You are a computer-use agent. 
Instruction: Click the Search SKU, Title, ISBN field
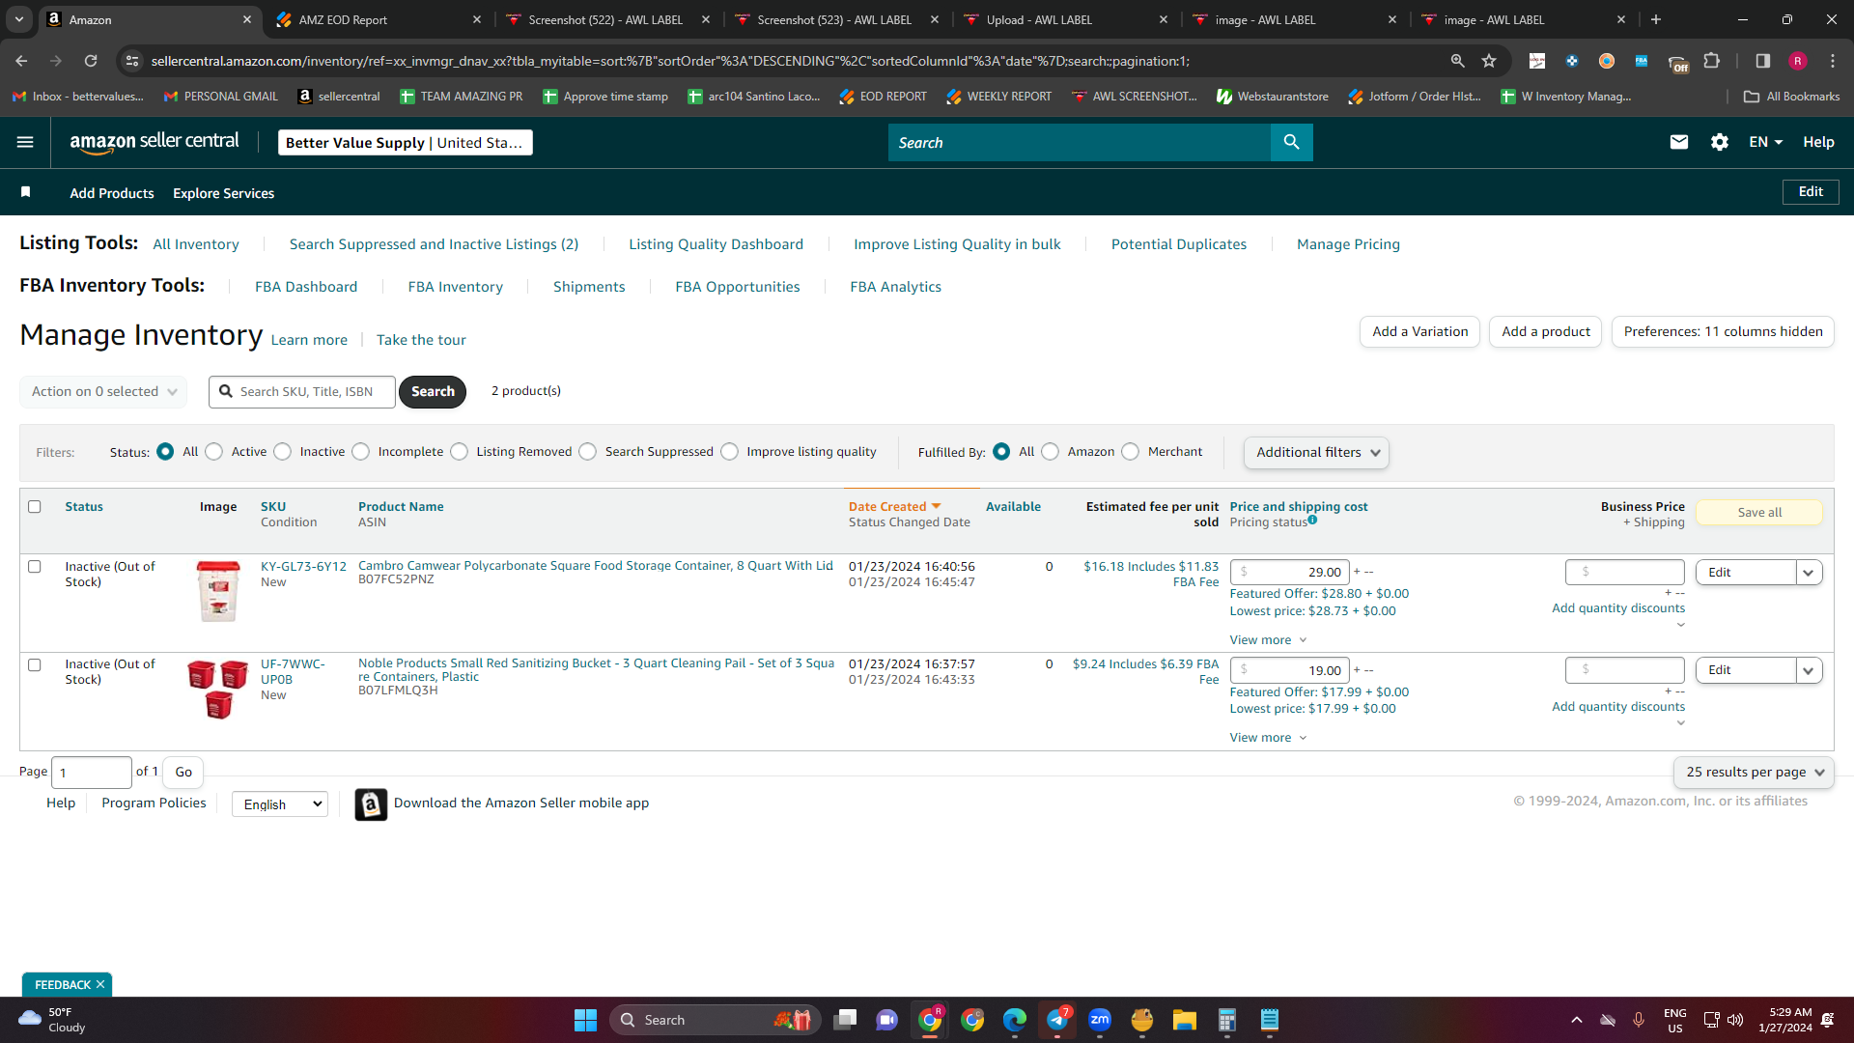tap(303, 391)
